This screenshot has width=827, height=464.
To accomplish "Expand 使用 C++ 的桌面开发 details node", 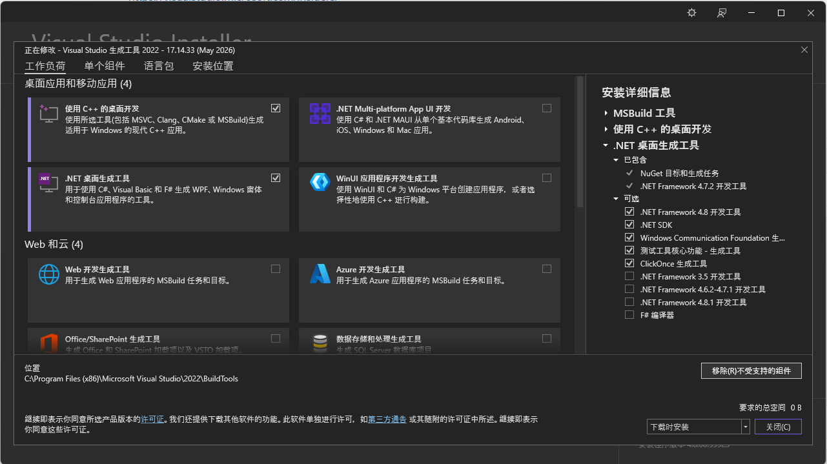I will pos(606,129).
